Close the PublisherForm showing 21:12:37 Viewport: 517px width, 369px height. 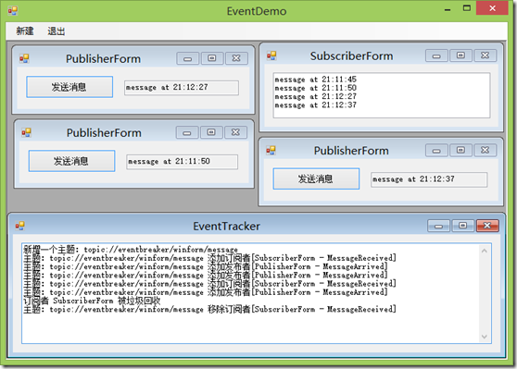(485, 151)
